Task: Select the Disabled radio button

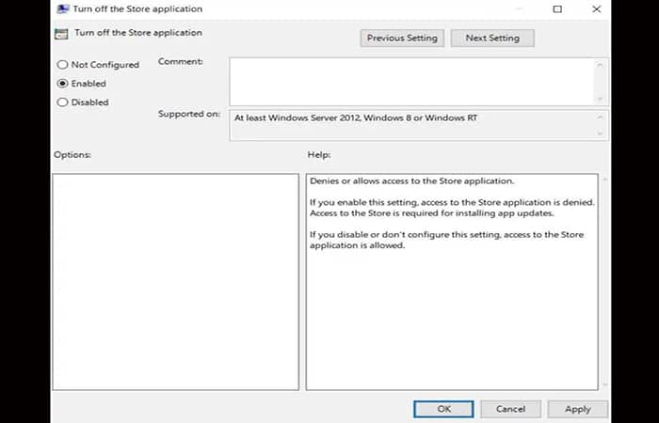Action: tap(63, 102)
